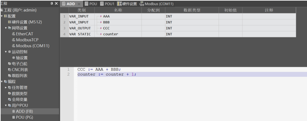The image size is (307, 121).
Task: Click the POU tab's document icon
Action: pos(86,4)
